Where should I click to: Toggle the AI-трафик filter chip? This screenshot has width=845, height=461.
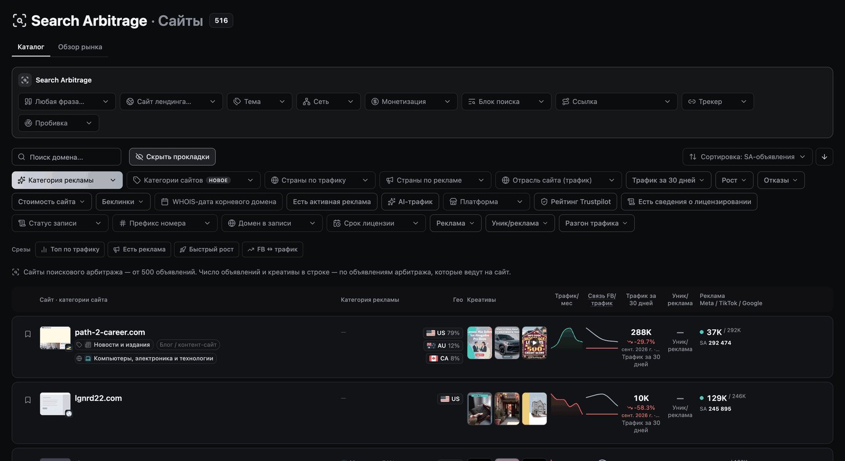point(410,201)
